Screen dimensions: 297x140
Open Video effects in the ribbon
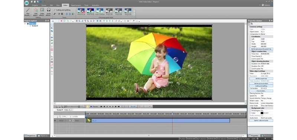(x=42, y=12)
